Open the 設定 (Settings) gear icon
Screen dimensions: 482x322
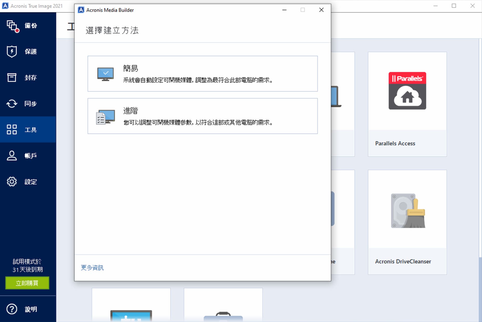point(12,182)
